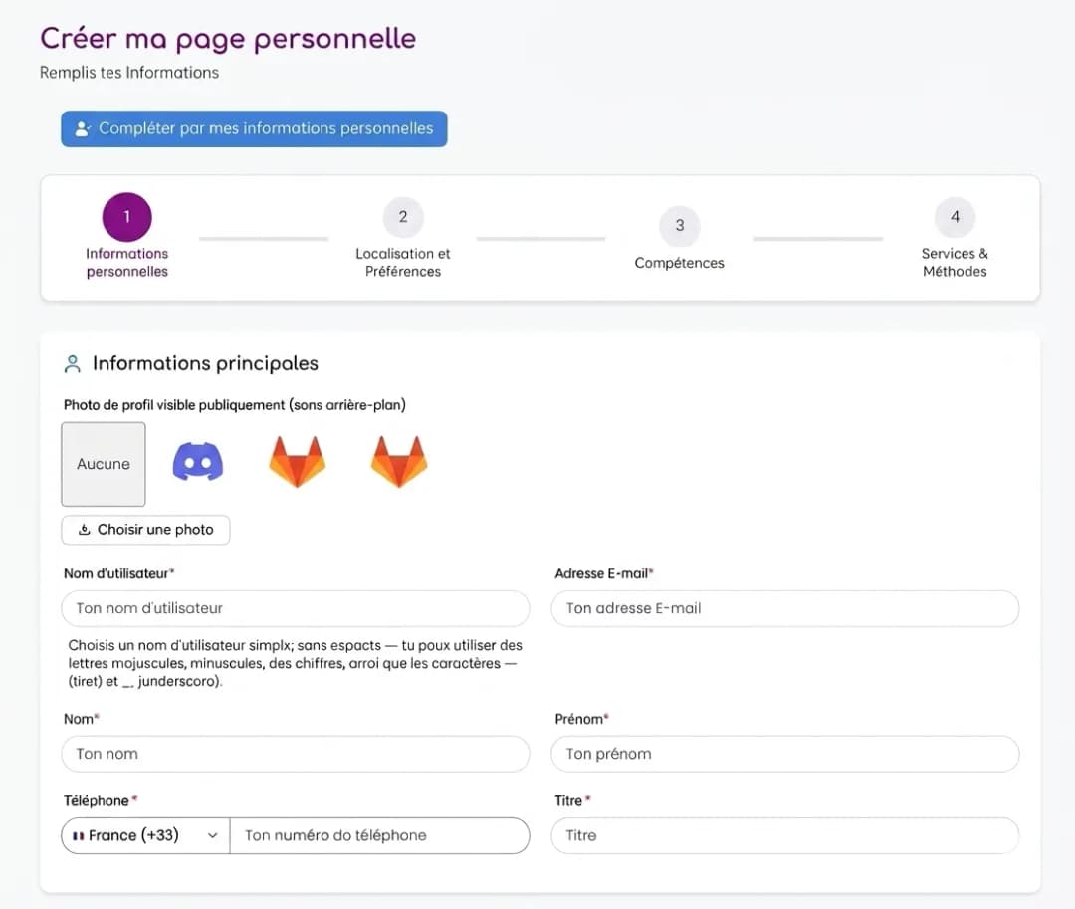Go to step 4 "Services & Méthodes"
Viewport: 1075px width, 909px height.
point(955,238)
